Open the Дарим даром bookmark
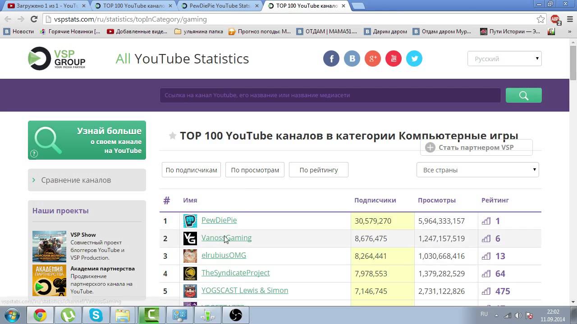Viewport: 577px width, 324px height. point(385,31)
